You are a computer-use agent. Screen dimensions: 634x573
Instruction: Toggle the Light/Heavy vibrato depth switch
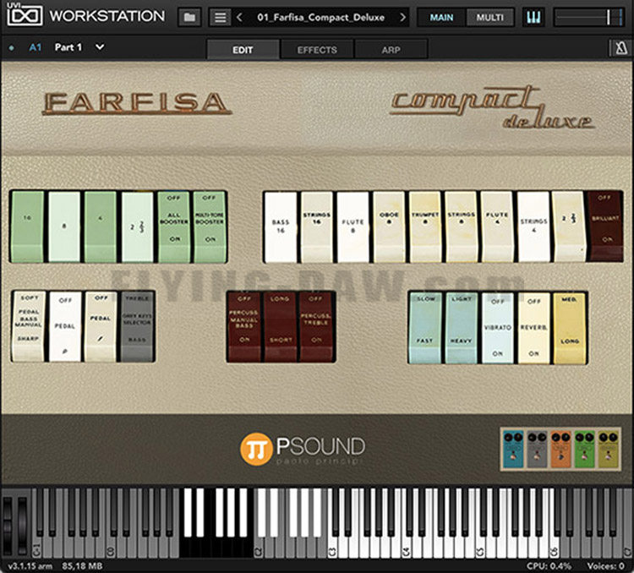tap(461, 328)
